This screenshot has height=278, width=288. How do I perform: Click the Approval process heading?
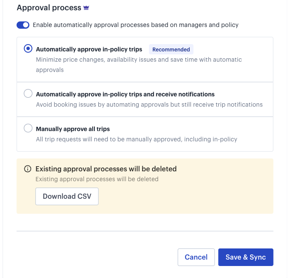click(x=49, y=8)
